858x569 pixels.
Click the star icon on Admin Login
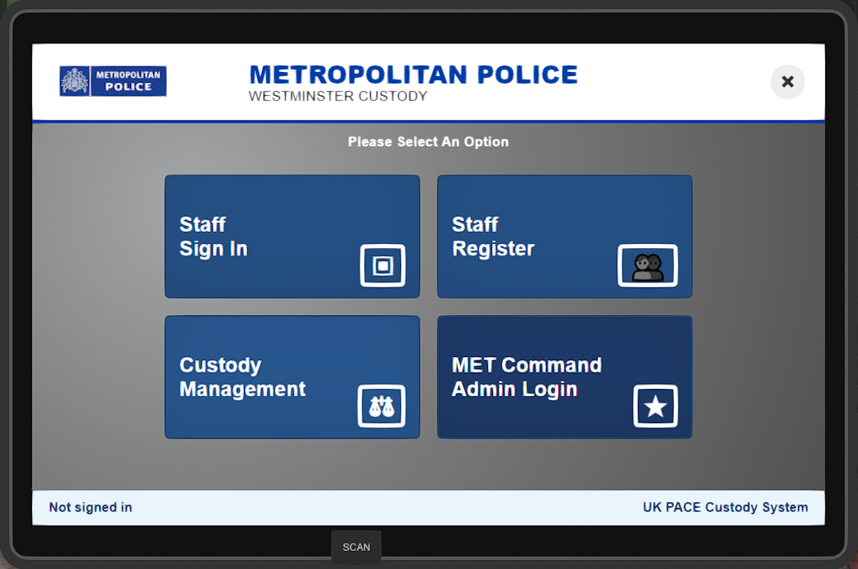[x=655, y=406]
